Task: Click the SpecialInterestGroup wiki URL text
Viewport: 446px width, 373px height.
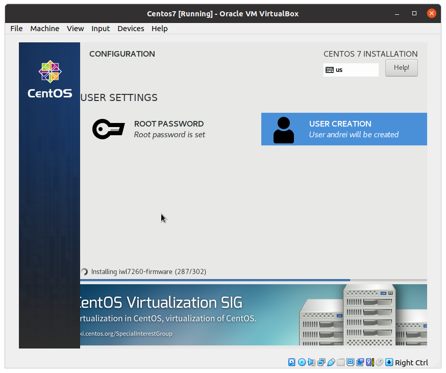Action: (126, 333)
